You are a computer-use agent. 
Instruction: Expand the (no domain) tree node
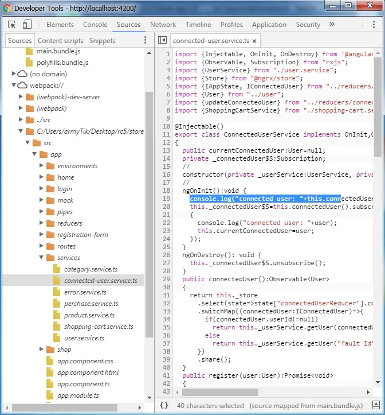click(x=14, y=73)
